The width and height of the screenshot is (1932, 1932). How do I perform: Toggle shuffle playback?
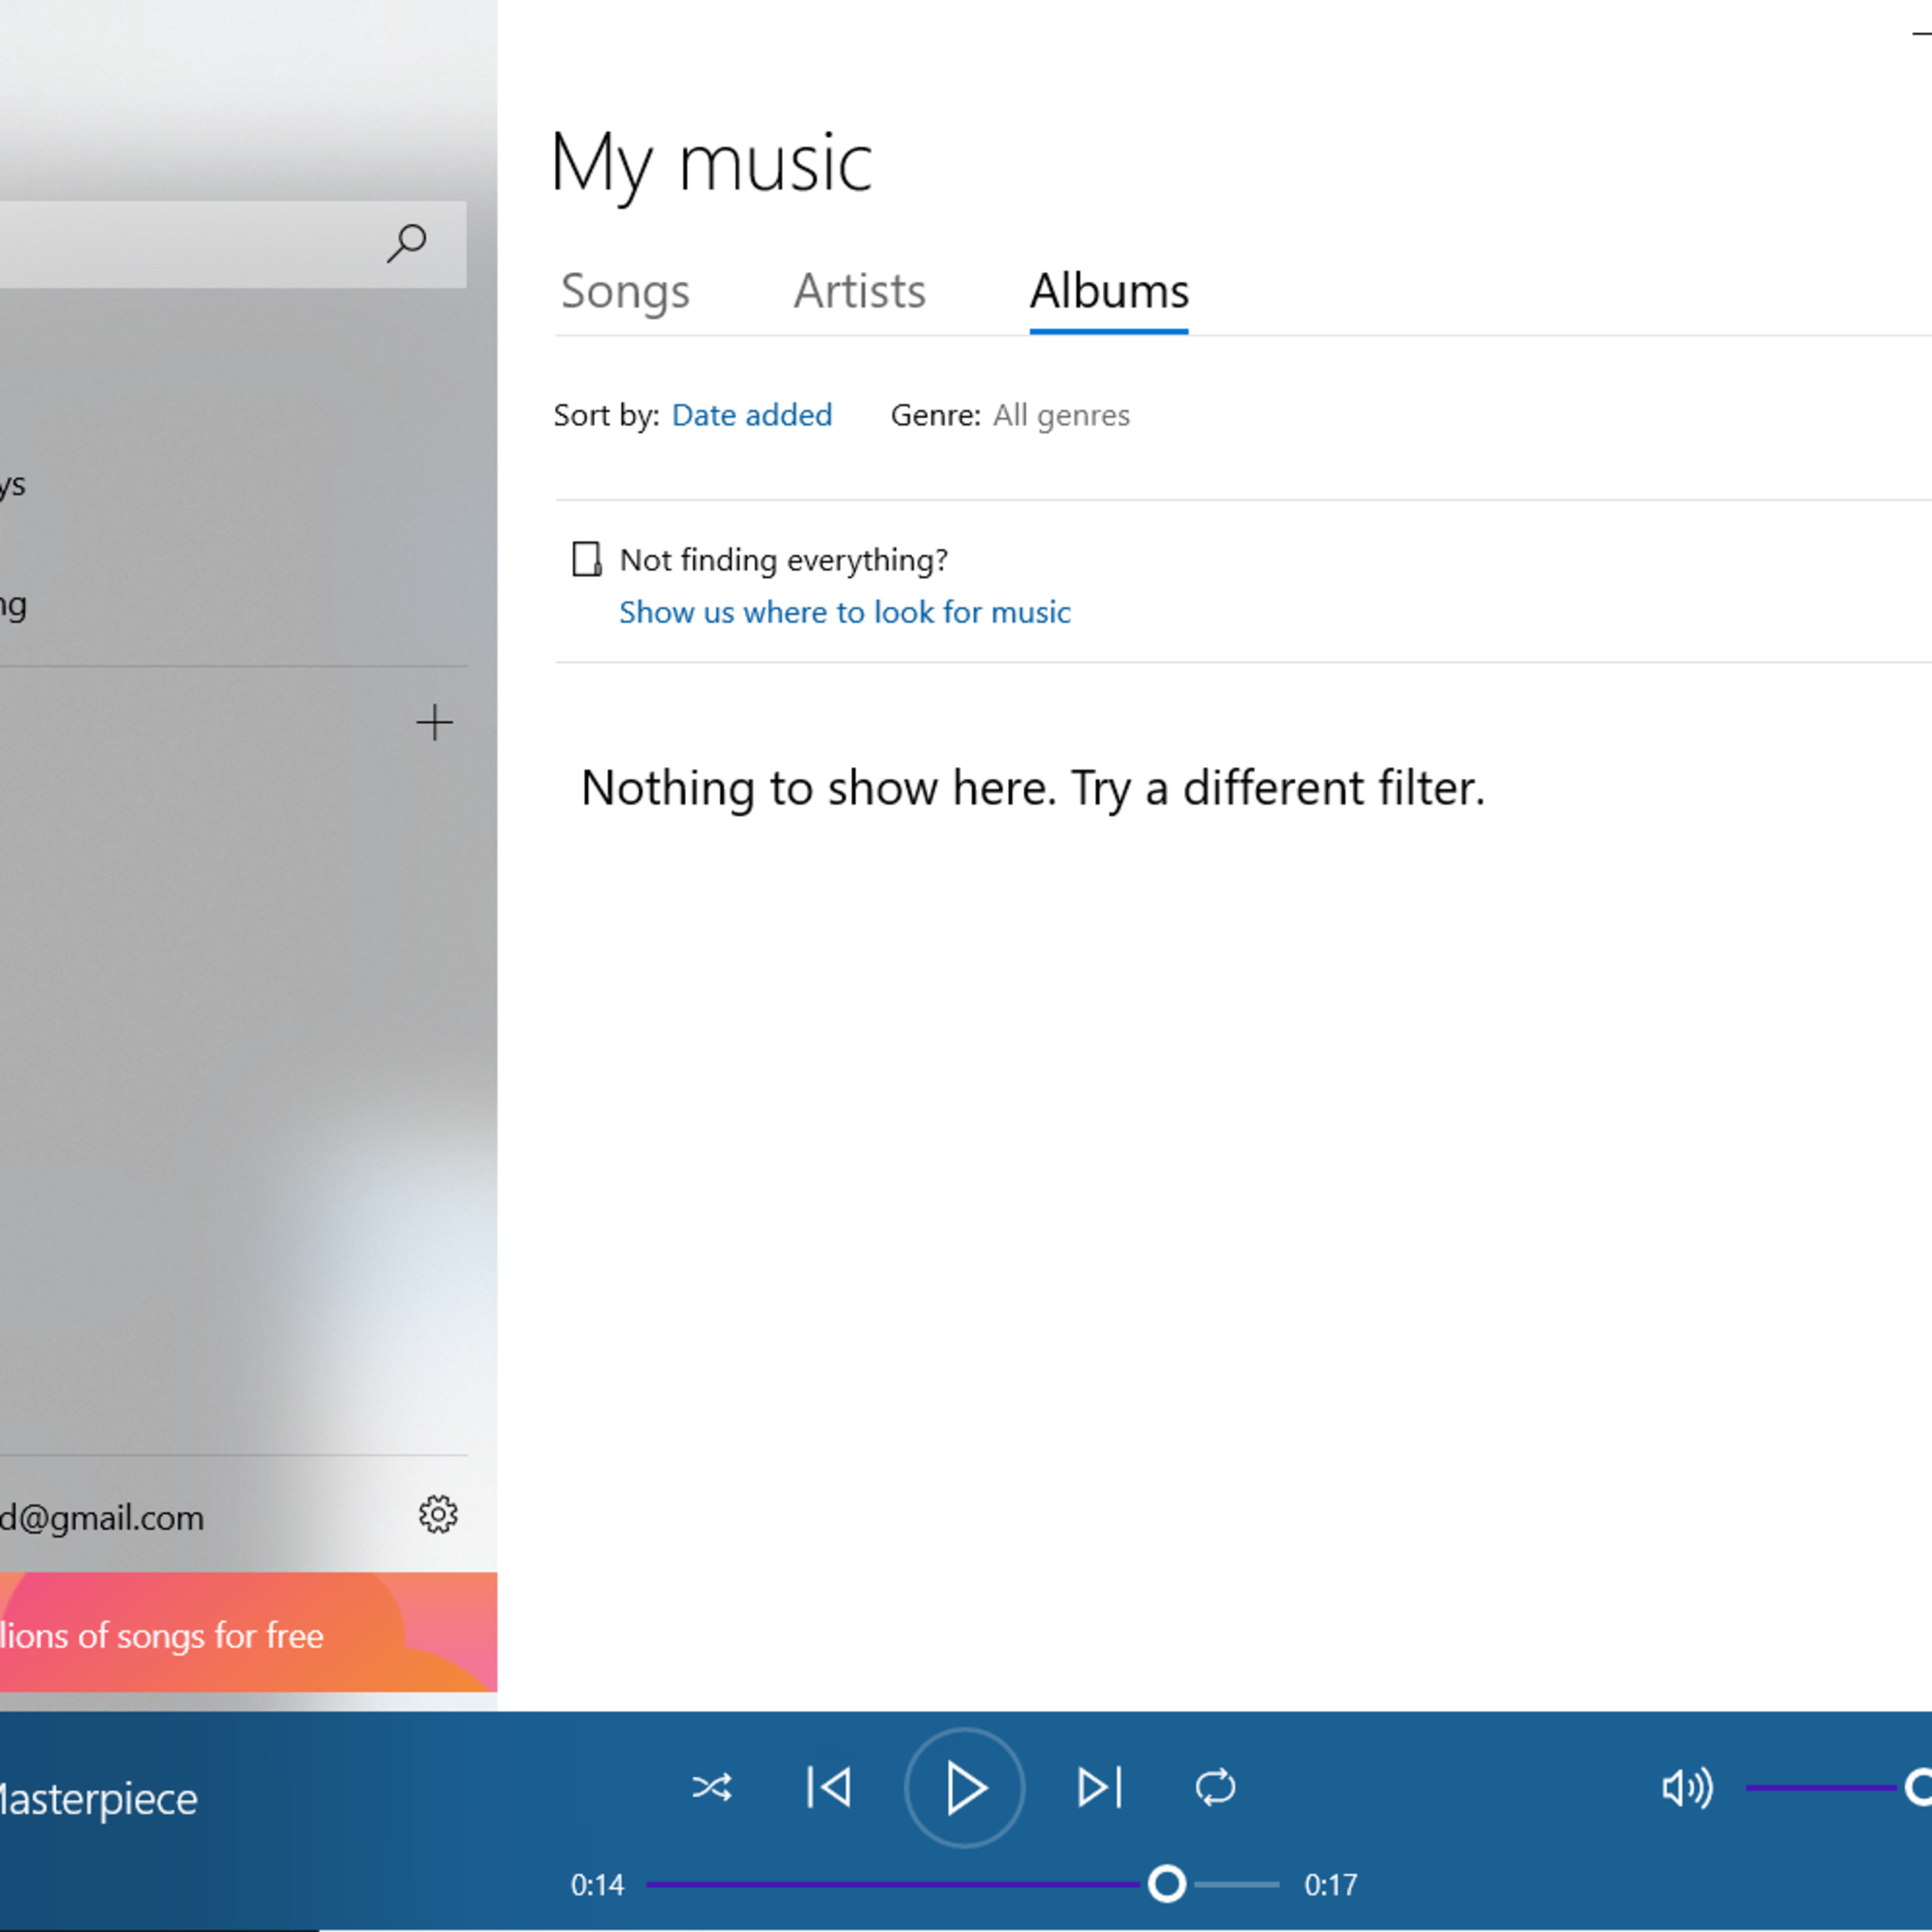pos(712,1787)
